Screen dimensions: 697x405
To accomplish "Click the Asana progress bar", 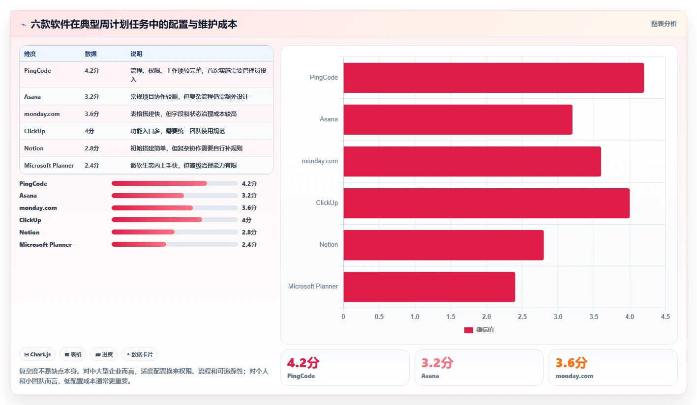I will (x=175, y=196).
